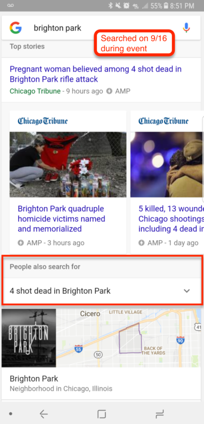
Task: Open '5 killed, 13 wounded' Chicago shootings story
Action: 171,219
